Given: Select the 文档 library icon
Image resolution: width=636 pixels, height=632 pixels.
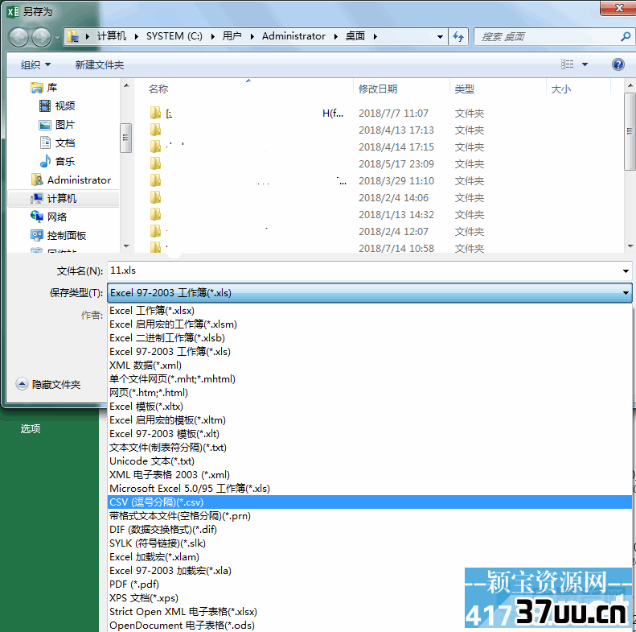Looking at the screenshot, I should click(x=44, y=143).
